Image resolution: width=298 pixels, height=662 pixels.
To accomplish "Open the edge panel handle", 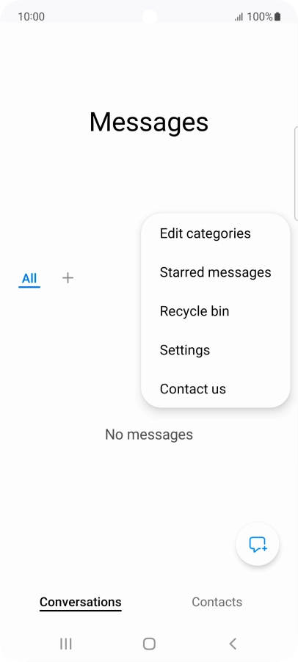I will coord(296,173).
